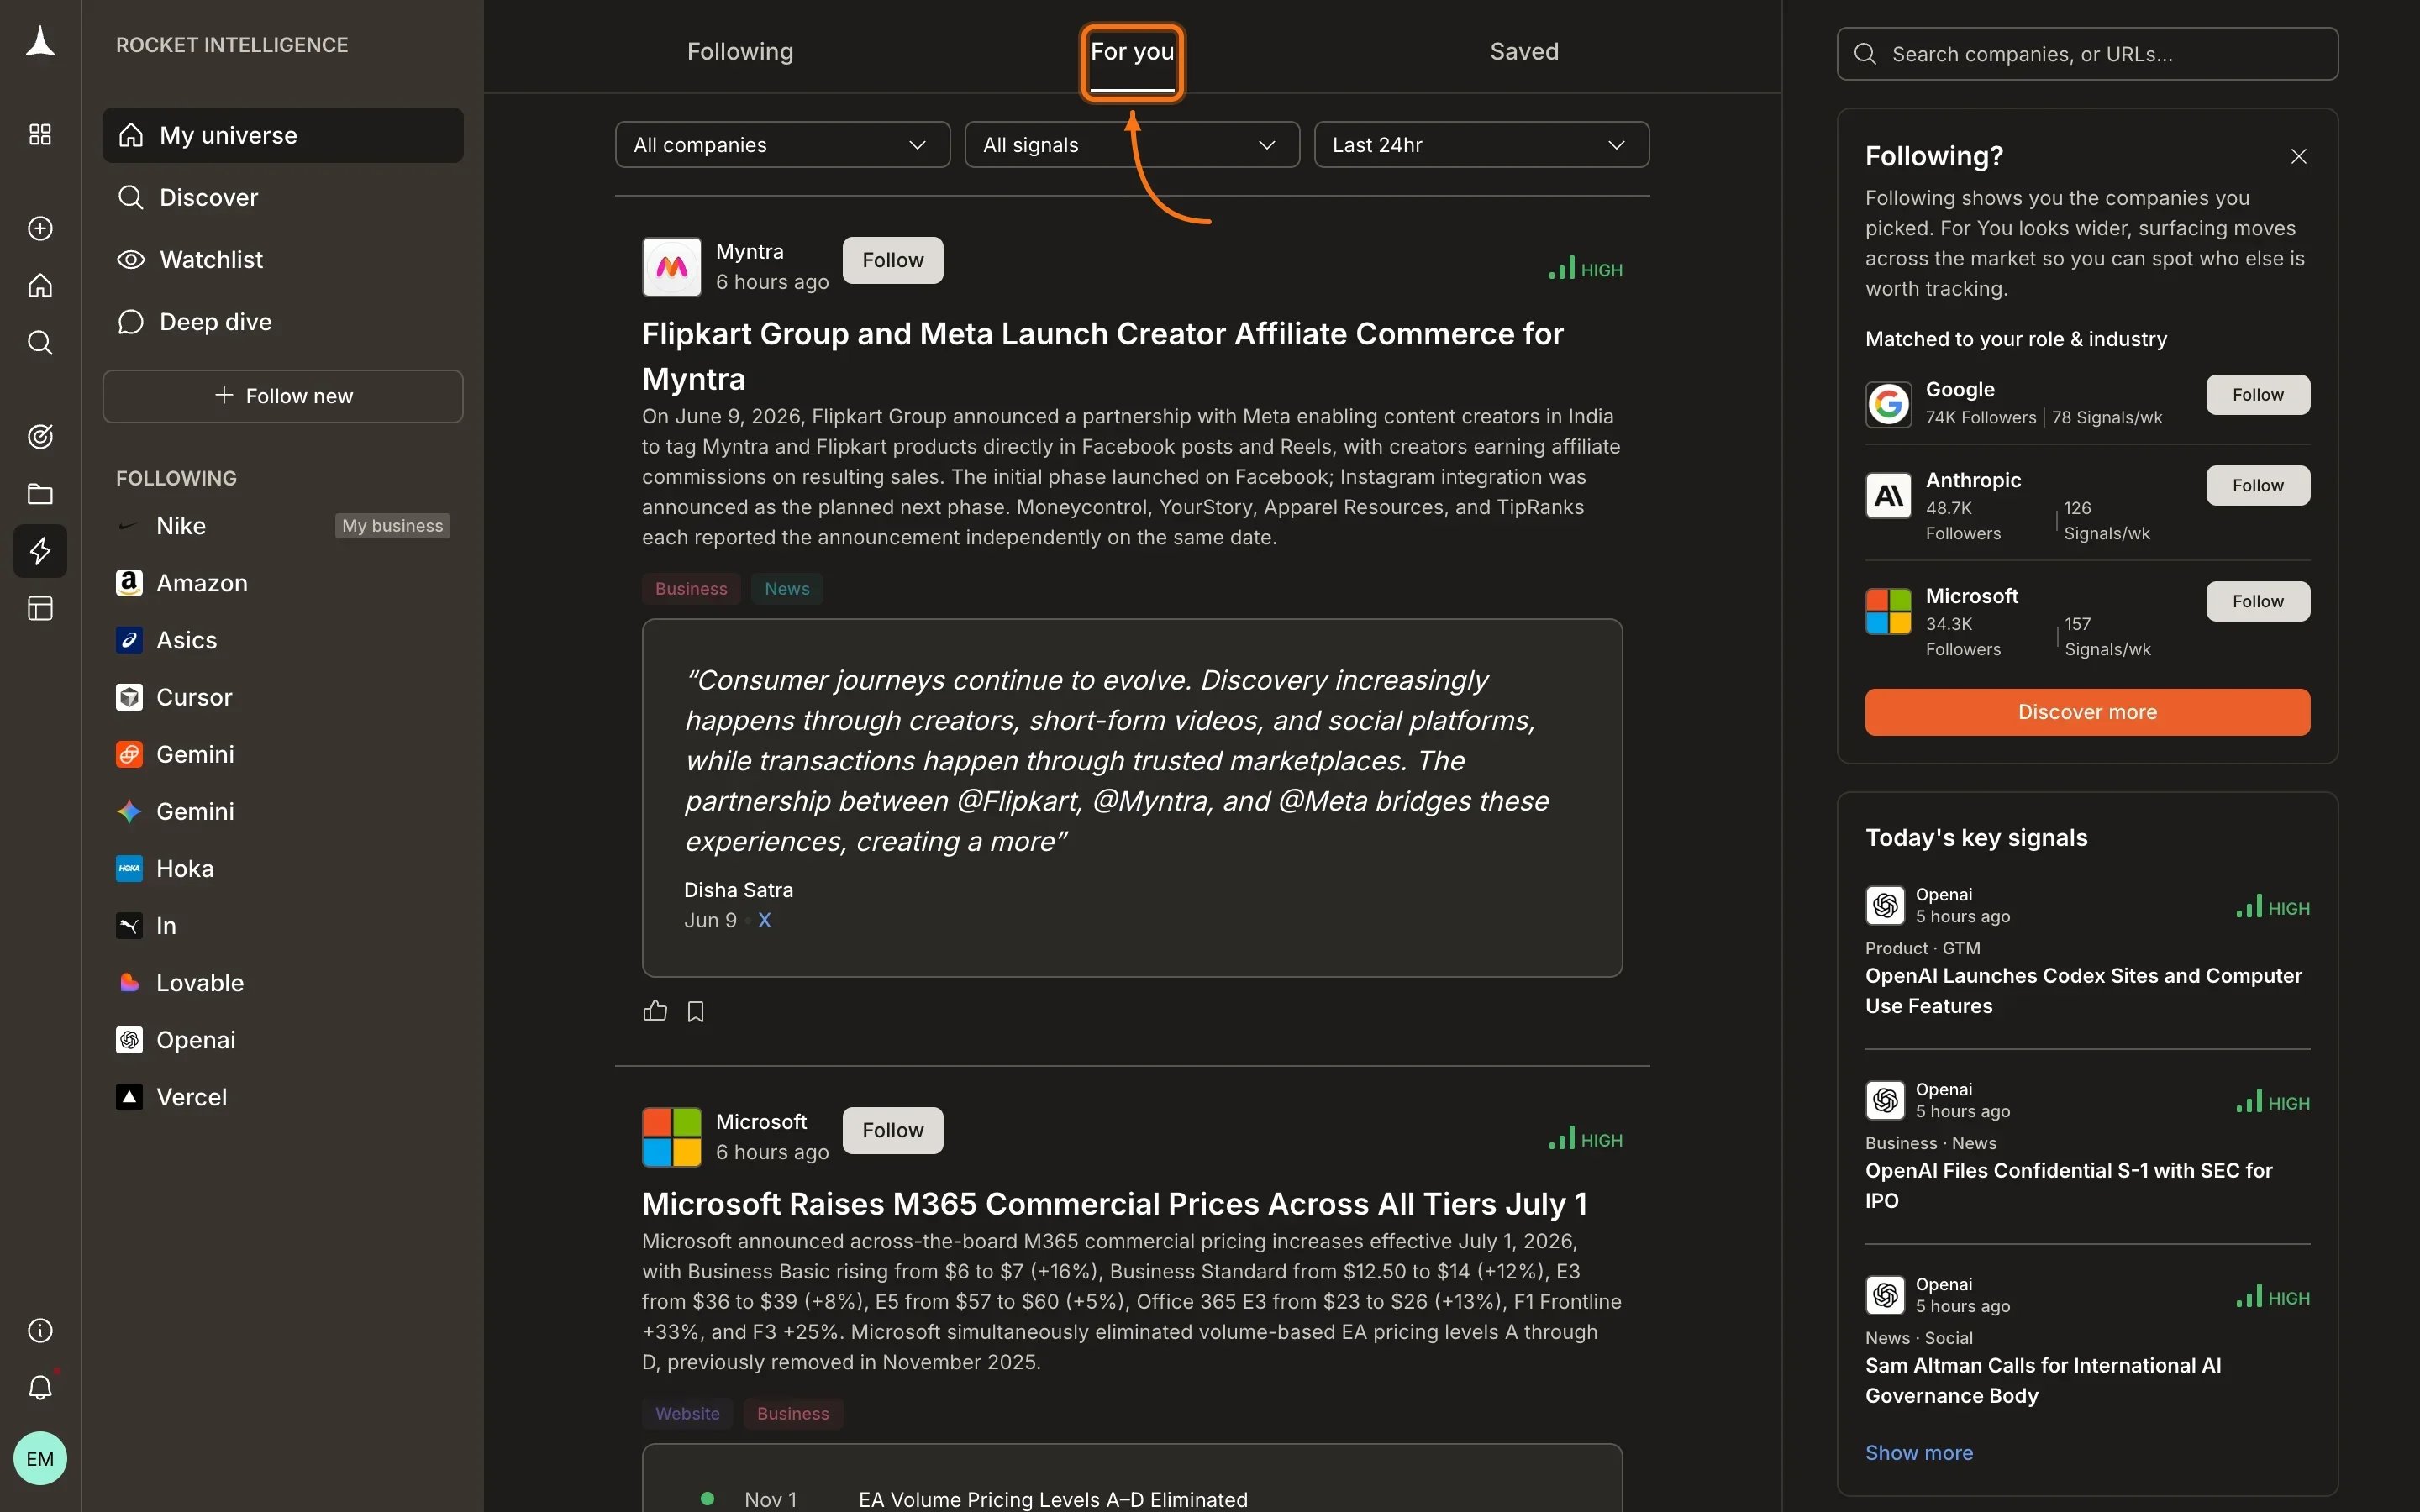The image size is (2420, 1512).
Task: Open the grid apps icon in left rail
Action: (x=40, y=134)
